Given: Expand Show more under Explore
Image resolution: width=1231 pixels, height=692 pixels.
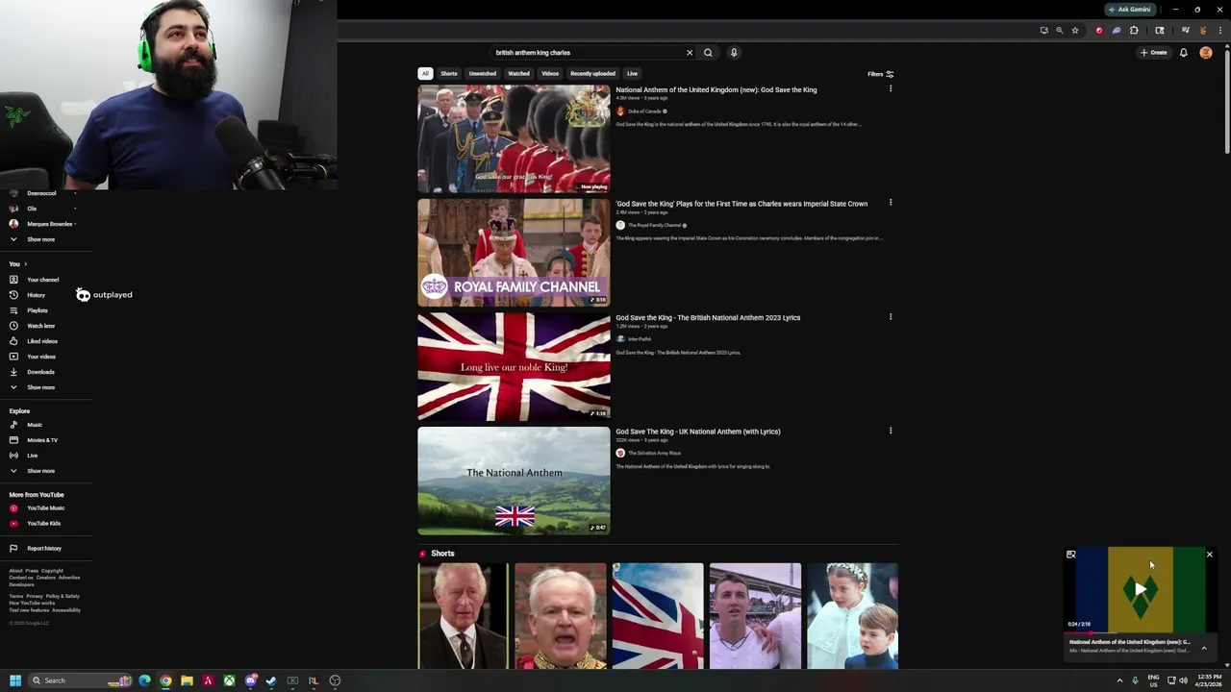Looking at the screenshot, I should click(40, 471).
